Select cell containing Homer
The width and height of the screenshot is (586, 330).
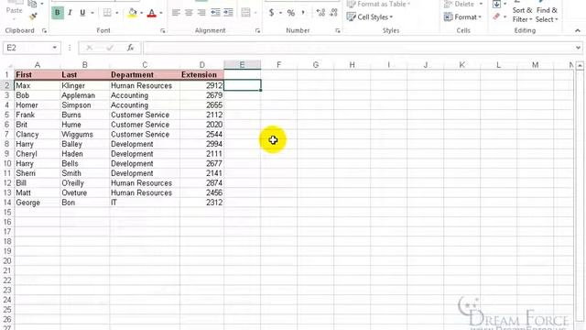(38, 105)
